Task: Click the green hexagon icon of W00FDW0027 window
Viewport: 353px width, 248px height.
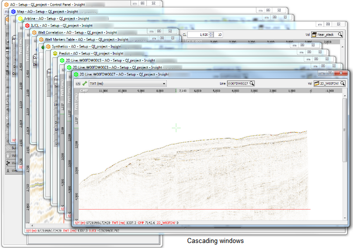Action: pyautogui.click(x=76, y=74)
